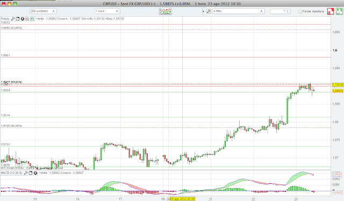Click the 1,5733 support level label
This screenshot has width=344, height=201.
pos(5,145)
